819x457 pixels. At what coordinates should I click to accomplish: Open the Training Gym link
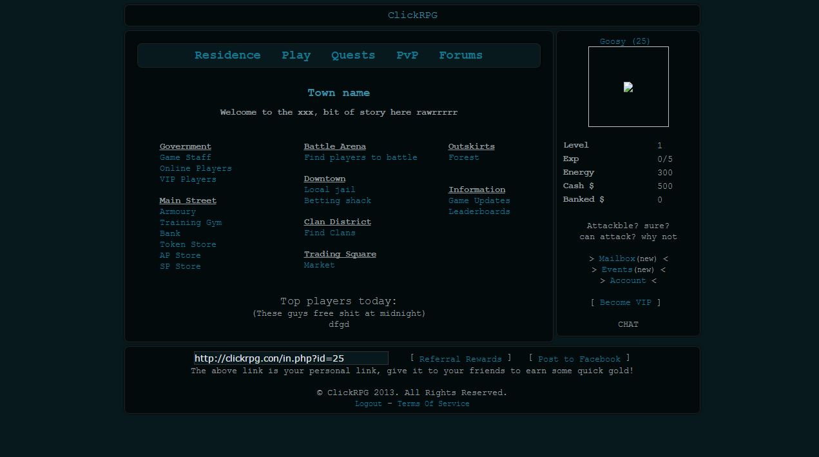tap(191, 222)
